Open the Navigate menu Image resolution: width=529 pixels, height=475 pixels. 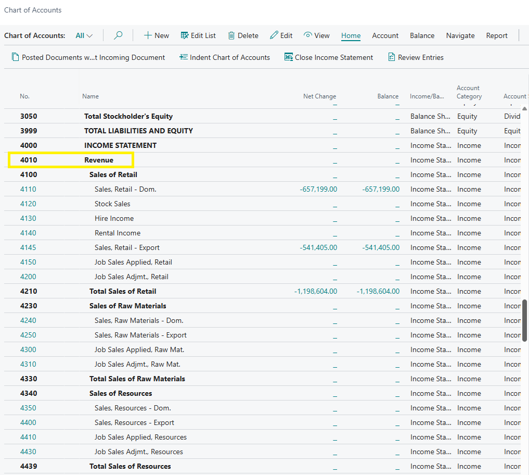coord(460,35)
